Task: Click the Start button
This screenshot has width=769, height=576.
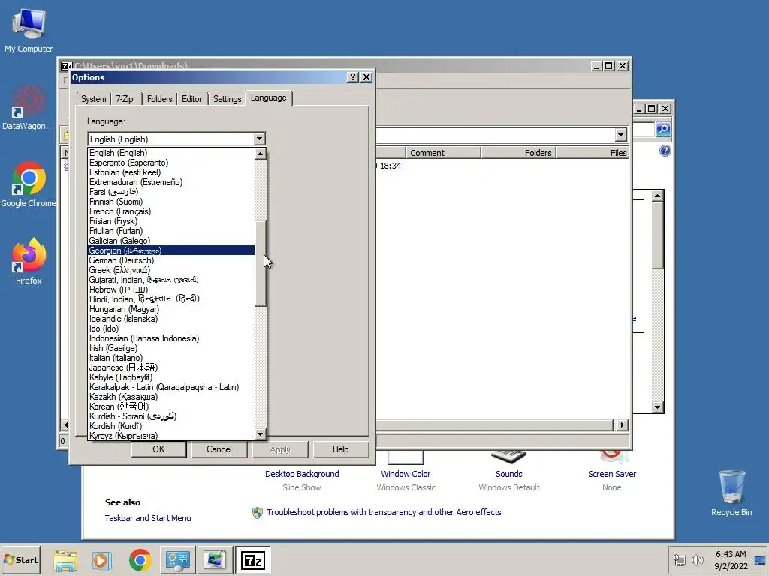Action: pos(20,559)
